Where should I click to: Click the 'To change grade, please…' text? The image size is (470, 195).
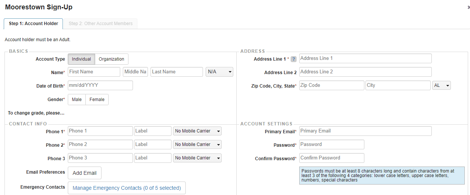36,113
